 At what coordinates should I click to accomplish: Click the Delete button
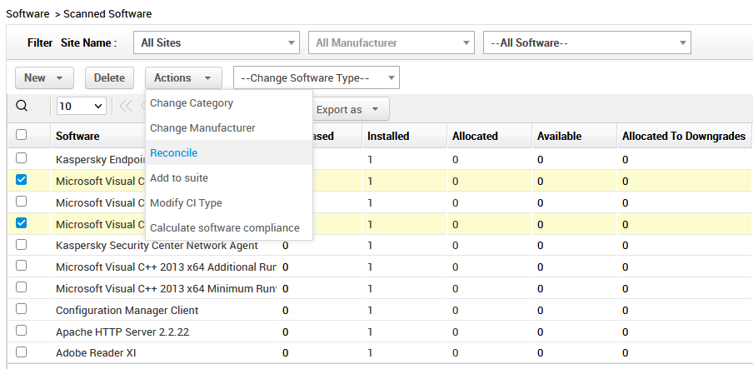point(109,78)
